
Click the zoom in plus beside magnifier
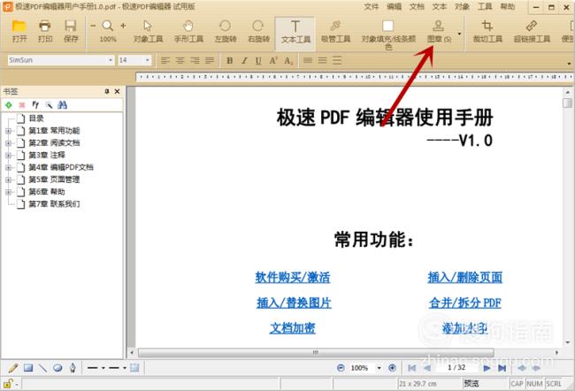click(123, 26)
